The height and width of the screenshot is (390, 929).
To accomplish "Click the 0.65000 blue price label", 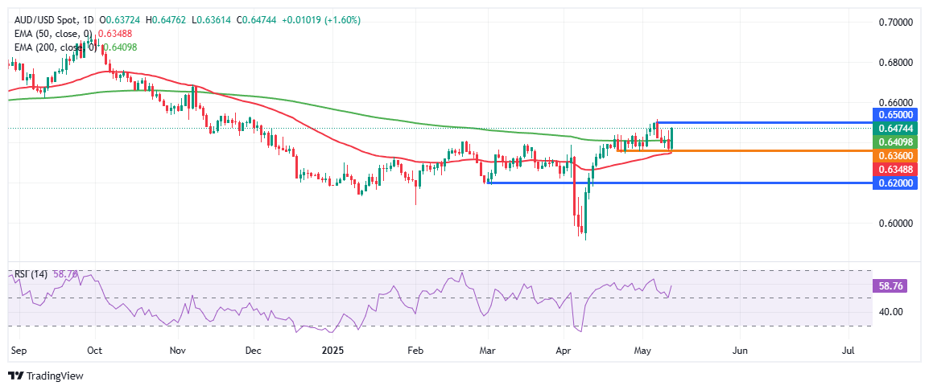I will (895, 115).
